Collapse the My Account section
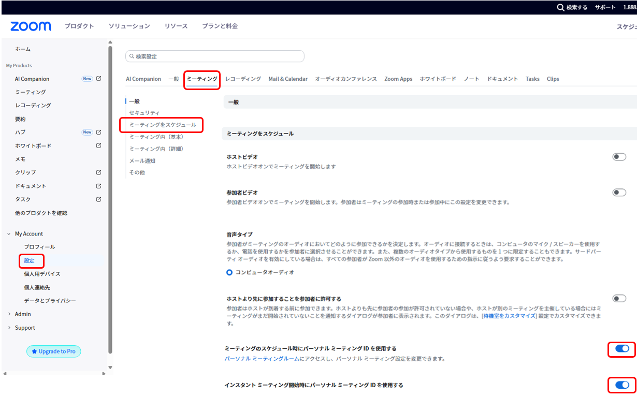The width and height of the screenshot is (637, 396). [x=9, y=234]
